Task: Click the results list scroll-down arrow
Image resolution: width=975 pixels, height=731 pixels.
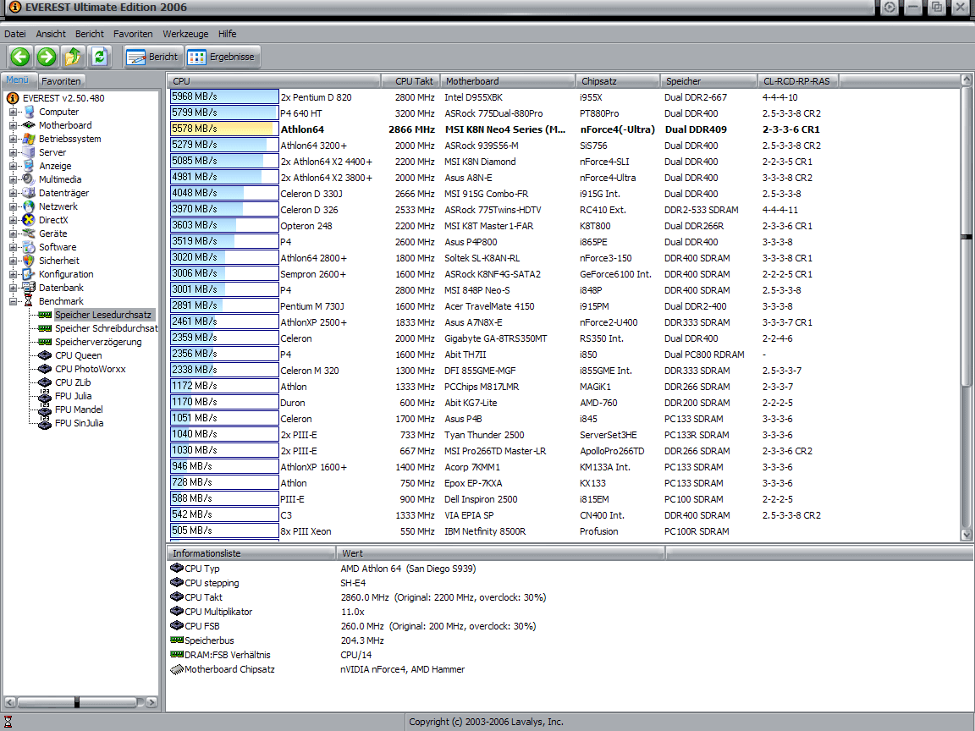Action: point(967,534)
